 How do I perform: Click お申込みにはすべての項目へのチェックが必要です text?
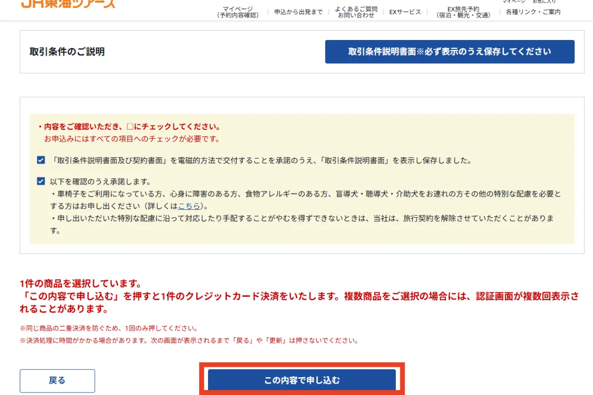coord(132,139)
